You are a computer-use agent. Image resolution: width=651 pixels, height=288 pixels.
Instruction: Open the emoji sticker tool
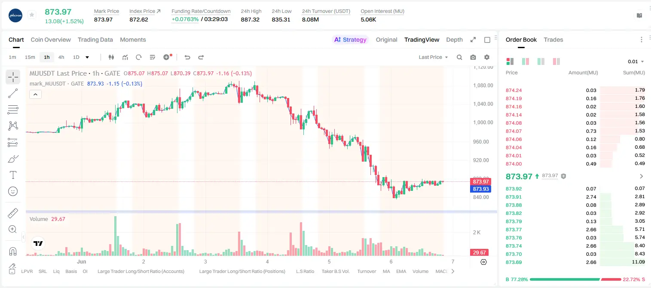[x=13, y=191]
